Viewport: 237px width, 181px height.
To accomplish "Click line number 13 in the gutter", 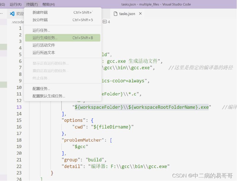I will point(19,107).
